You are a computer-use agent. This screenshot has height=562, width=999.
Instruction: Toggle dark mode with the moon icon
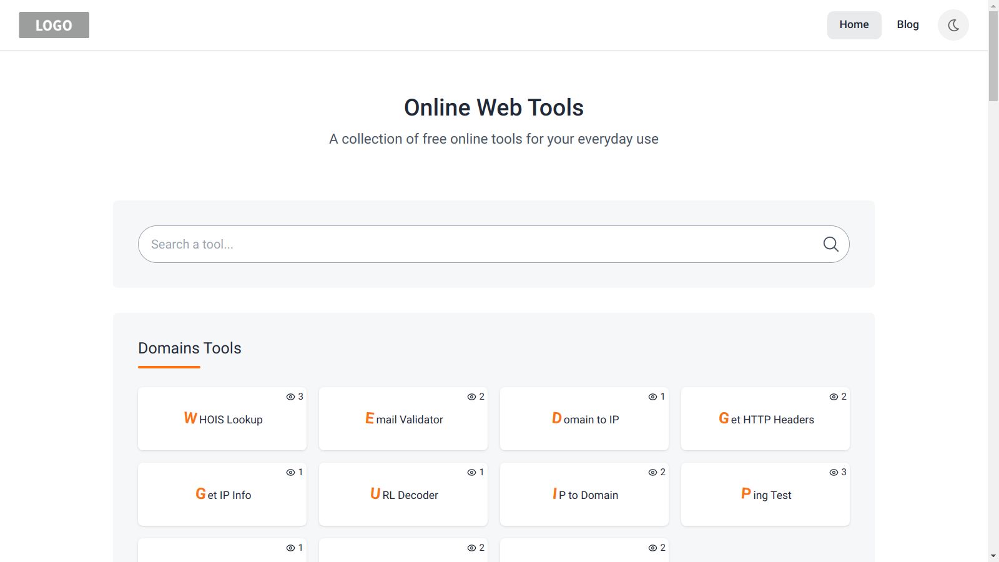click(x=953, y=25)
